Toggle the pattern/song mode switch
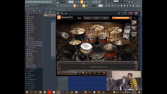 click(58, 2)
